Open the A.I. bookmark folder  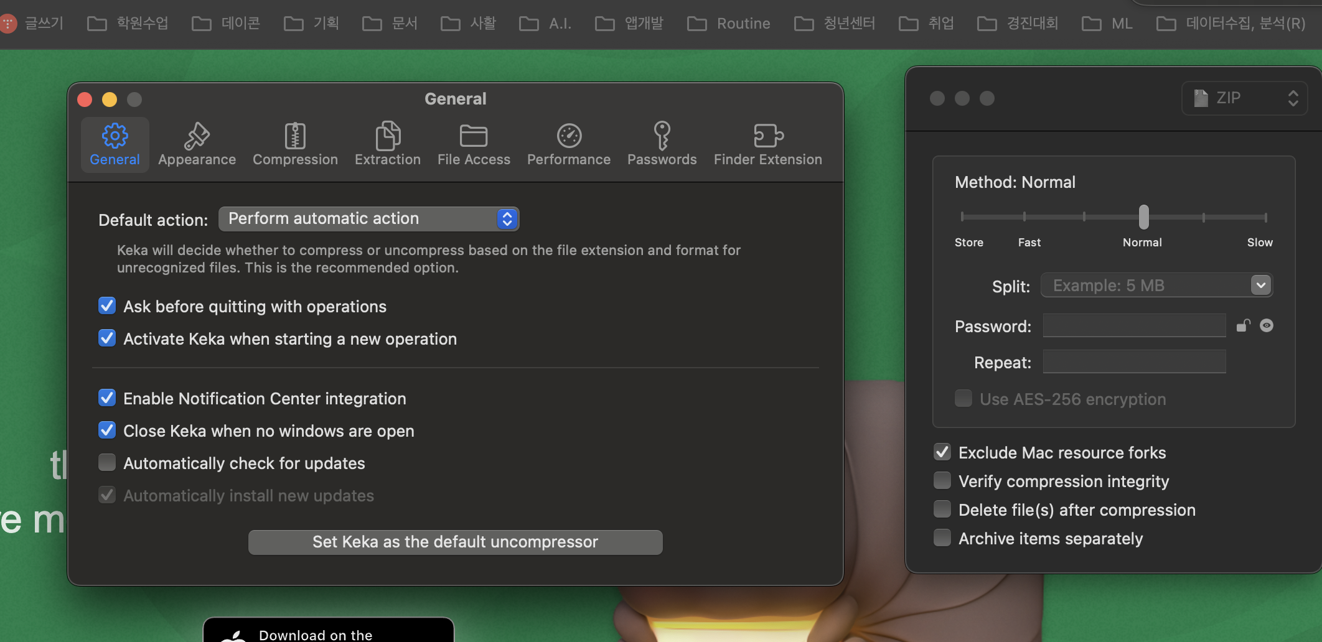545,24
